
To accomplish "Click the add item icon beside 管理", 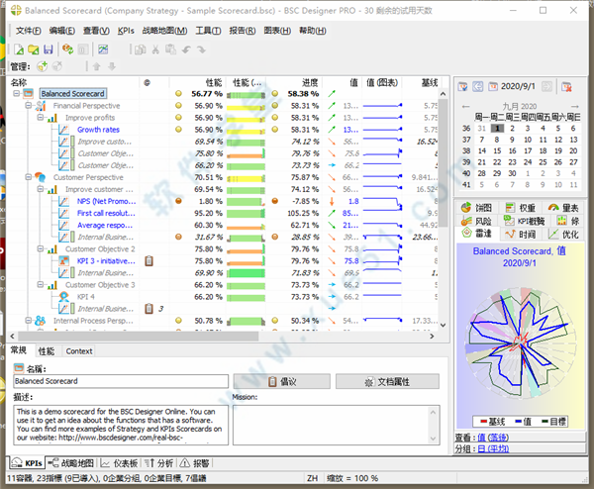I will (42, 66).
